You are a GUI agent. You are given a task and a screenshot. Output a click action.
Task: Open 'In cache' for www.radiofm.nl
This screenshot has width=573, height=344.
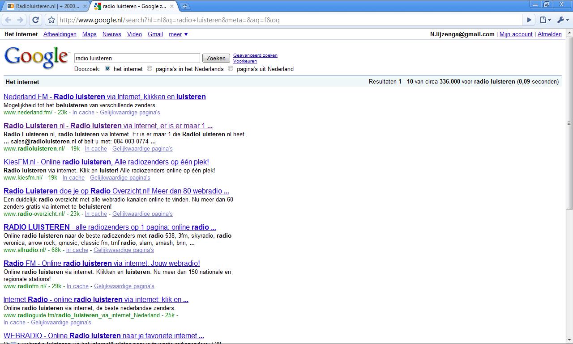(77, 286)
